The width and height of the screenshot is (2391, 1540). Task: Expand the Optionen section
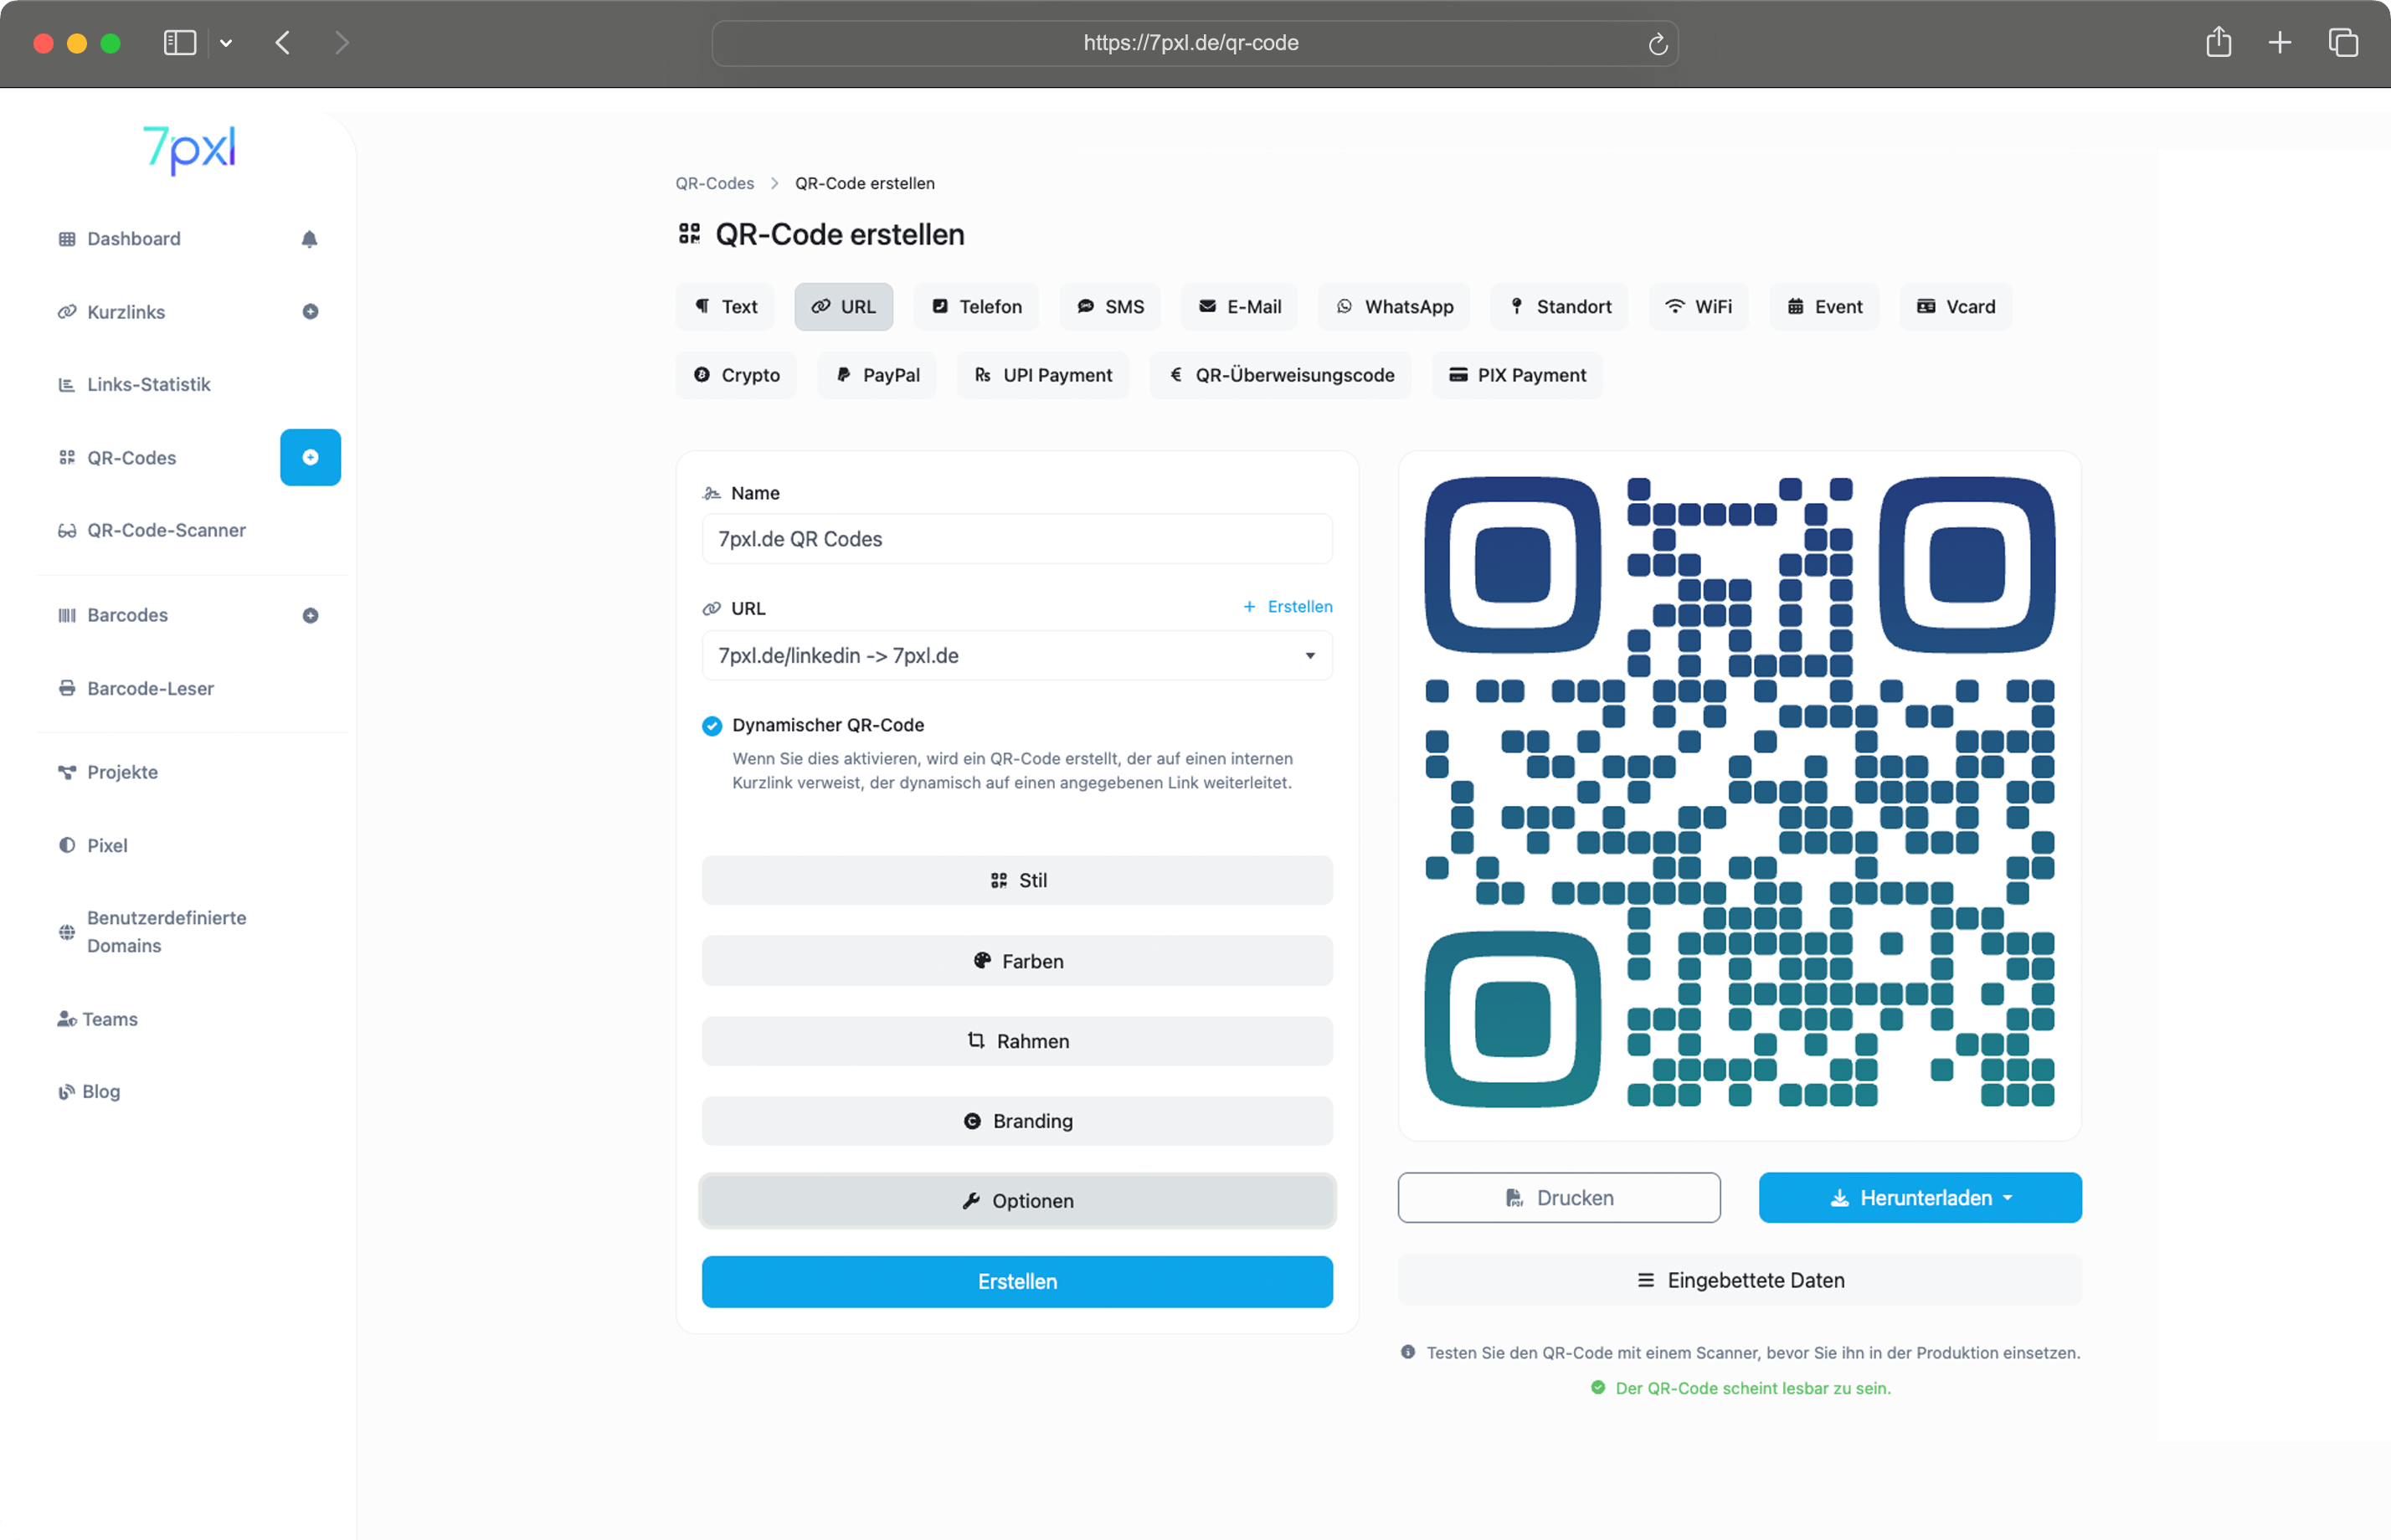(x=1017, y=1201)
